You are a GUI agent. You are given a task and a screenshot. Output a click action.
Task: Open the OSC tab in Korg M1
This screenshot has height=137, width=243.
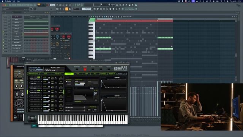click(x=78, y=74)
